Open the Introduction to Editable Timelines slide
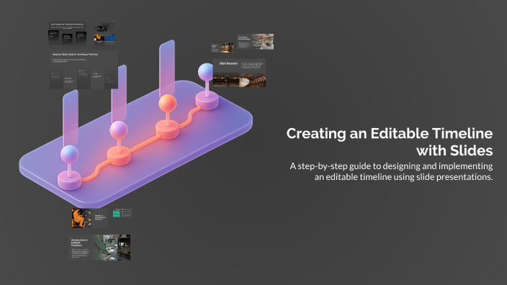This screenshot has width=507, height=285. point(99,248)
